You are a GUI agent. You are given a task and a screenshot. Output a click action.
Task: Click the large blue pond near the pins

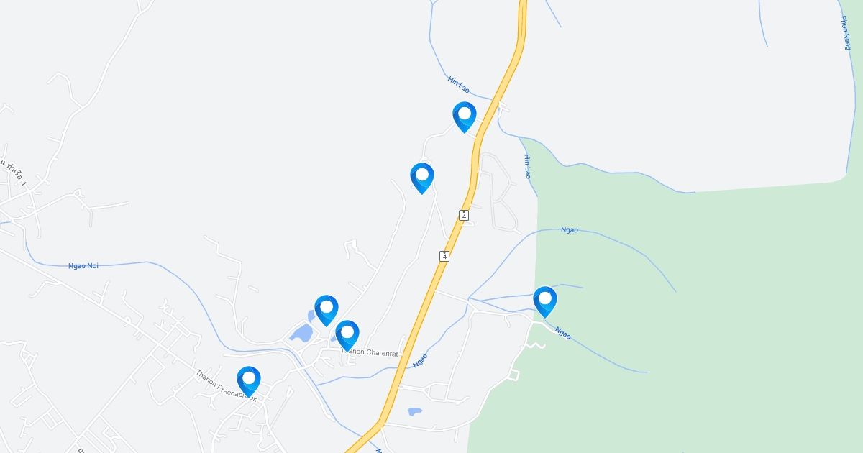coord(301,332)
